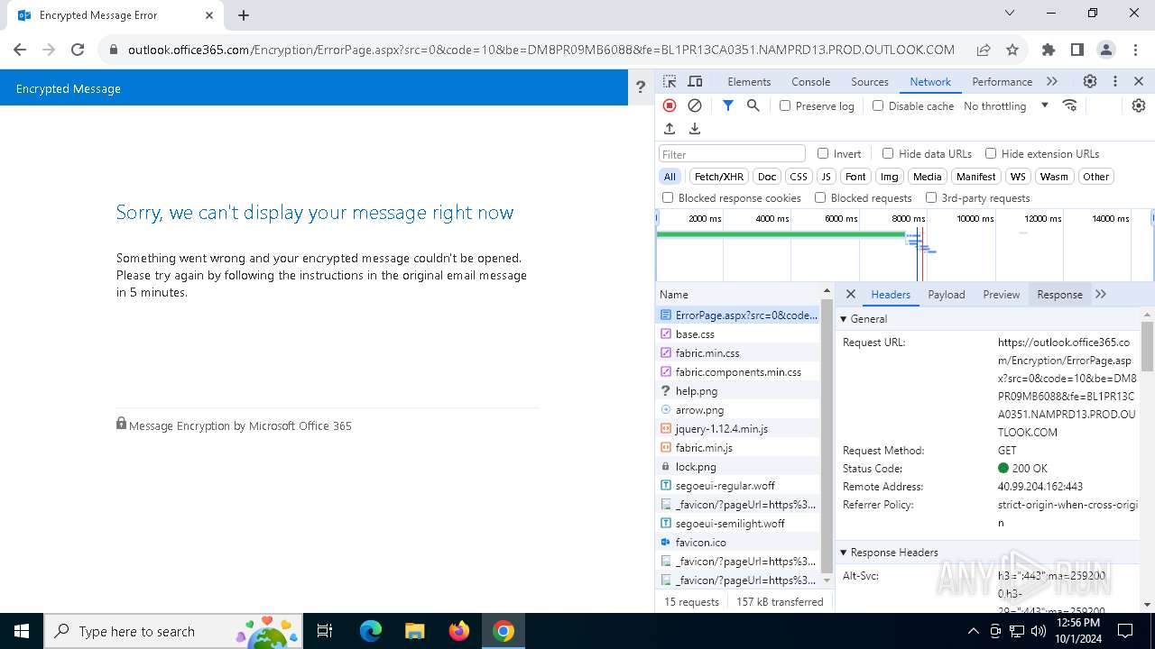This screenshot has width=1155, height=649.
Task: Filter requests by CSS
Action: 799,177
